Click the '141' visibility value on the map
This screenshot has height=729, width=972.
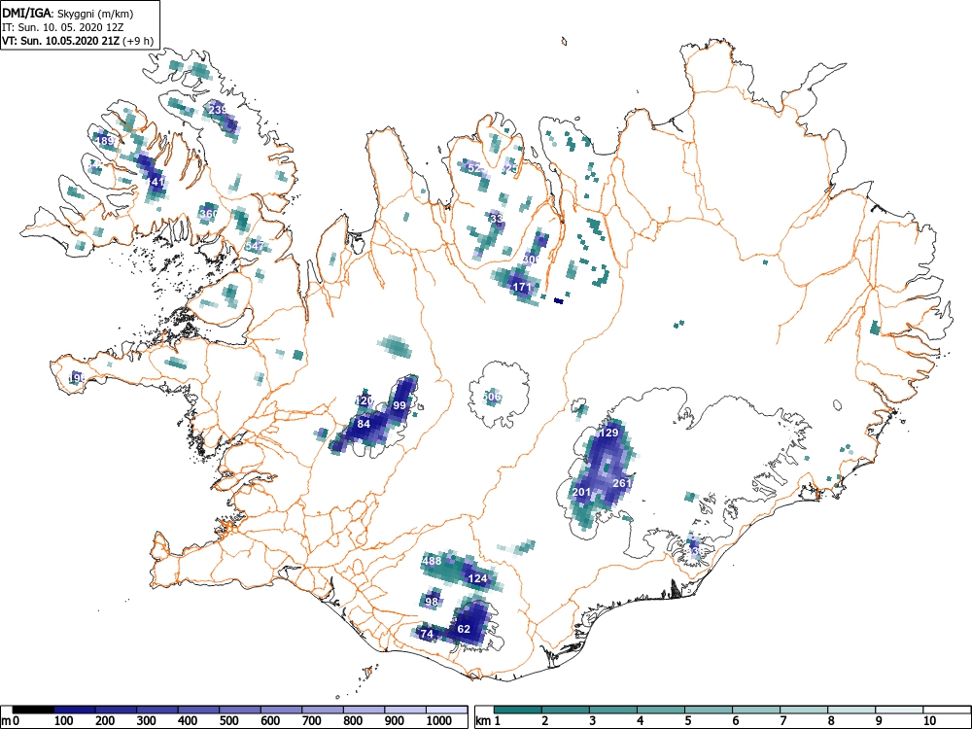point(156,183)
